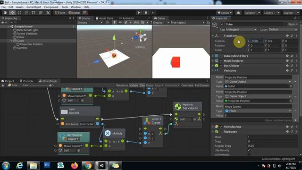Image resolution: width=302 pixels, height=170 pixels.
Task: Click the Play button
Action: tap(139, 13)
